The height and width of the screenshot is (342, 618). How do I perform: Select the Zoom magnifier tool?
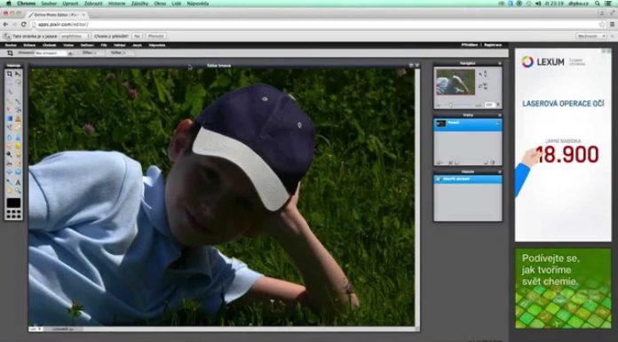[x=18, y=190]
